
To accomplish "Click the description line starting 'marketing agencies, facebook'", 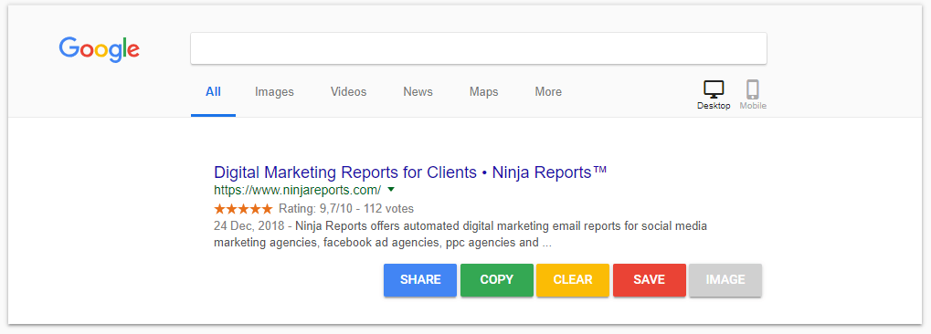I will pos(383,243).
